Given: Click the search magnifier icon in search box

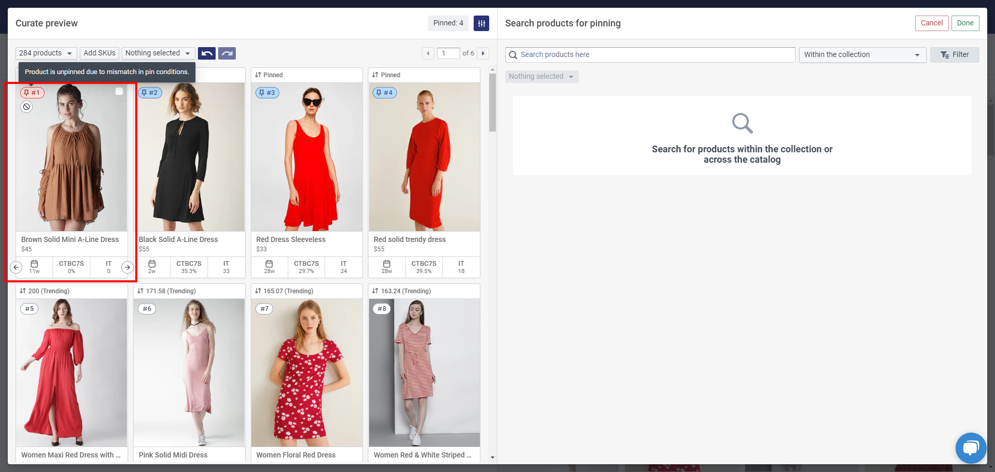Looking at the screenshot, I should point(513,55).
